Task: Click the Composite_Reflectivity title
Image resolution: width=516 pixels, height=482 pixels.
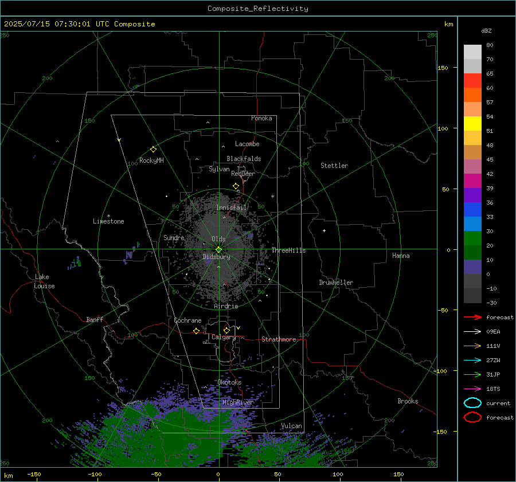Action: [x=257, y=9]
